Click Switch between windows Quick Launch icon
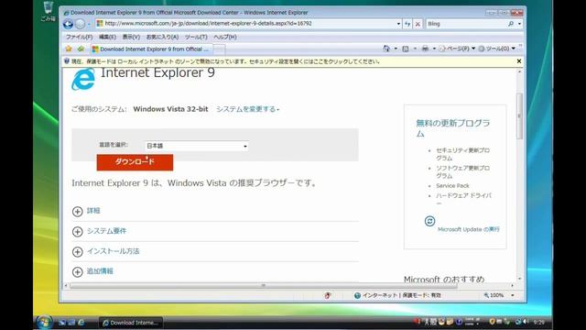The width and height of the screenshot is (586, 330). pos(71,322)
